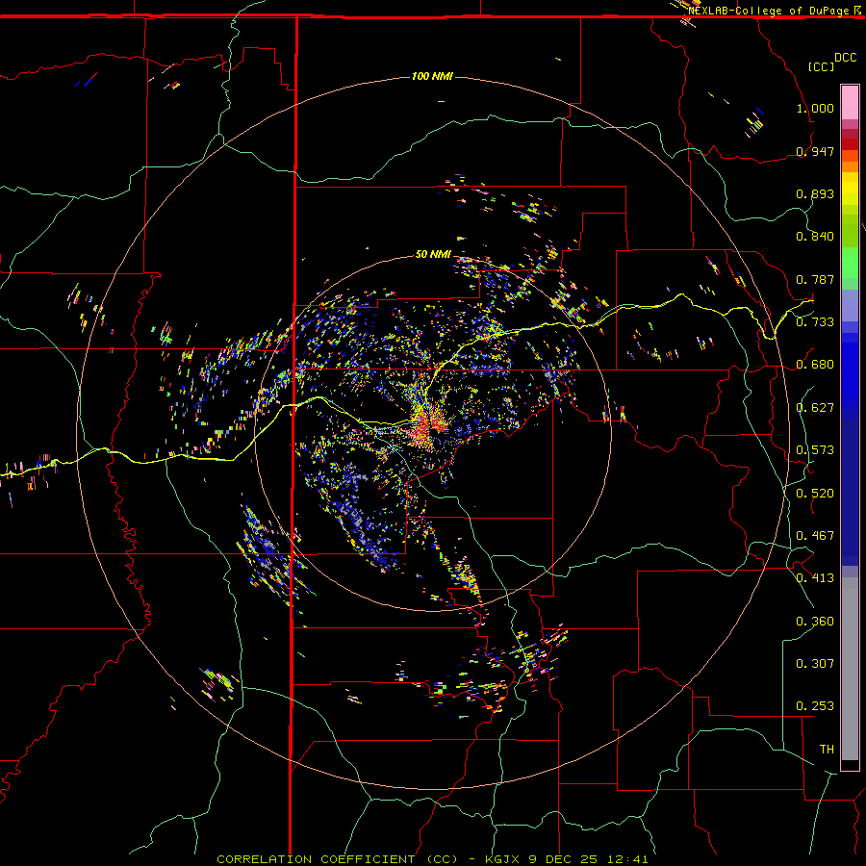This screenshot has width=866, height=866.
Task: Click the 9 DEC 25 date text
Action: pyautogui.click(x=563, y=859)
